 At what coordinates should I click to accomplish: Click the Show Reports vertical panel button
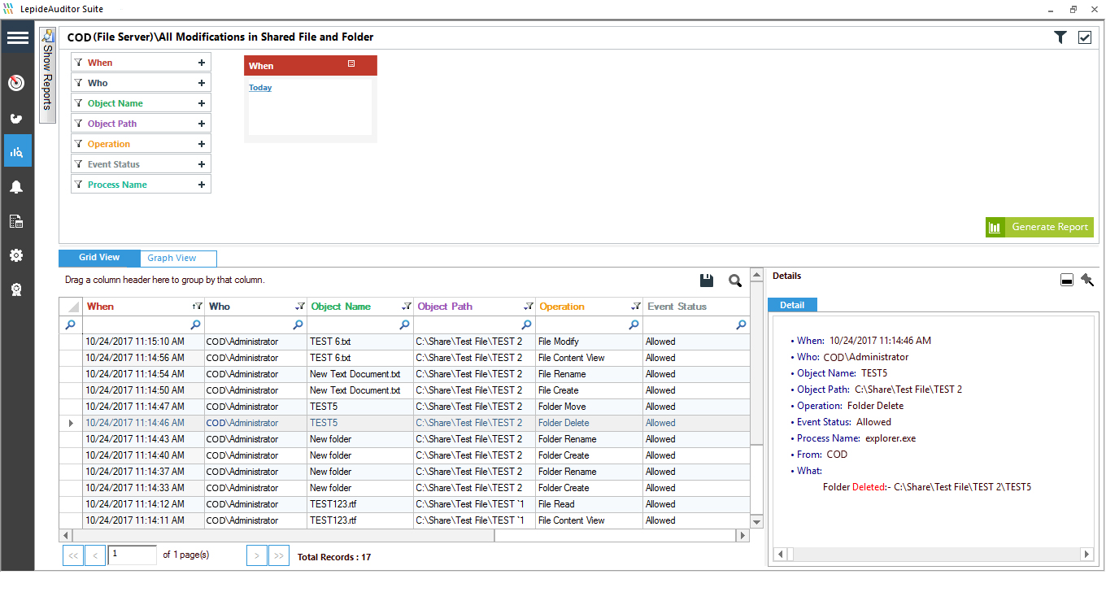47,75
